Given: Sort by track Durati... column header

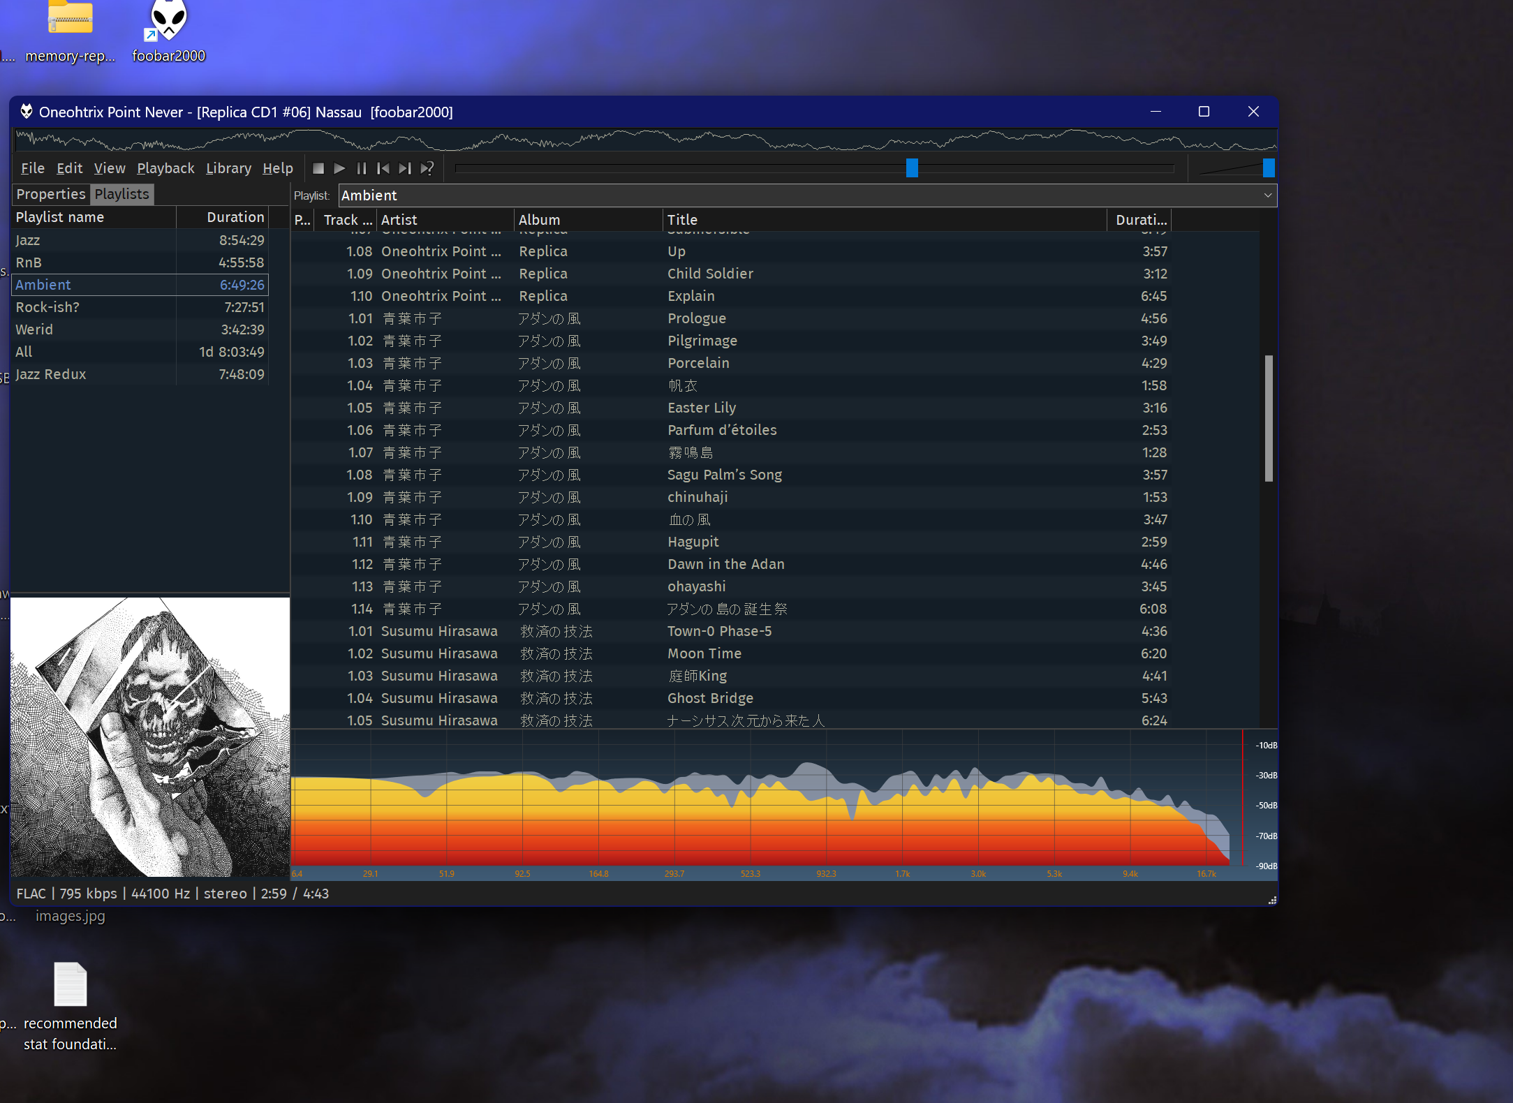Looking at the screenshot, I should (1139, 220).
